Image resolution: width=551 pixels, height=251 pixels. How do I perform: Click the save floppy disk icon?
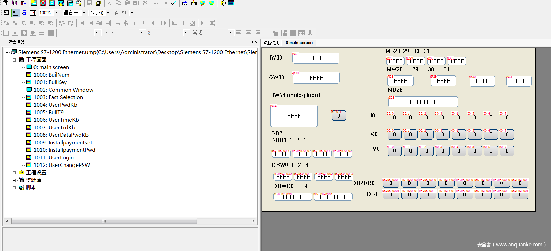coord(90,3)
